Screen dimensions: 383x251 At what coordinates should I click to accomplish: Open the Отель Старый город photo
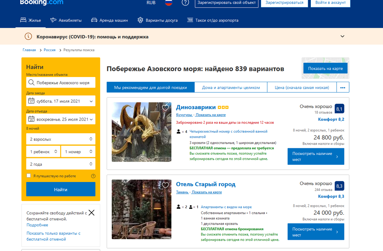(141, 209)
